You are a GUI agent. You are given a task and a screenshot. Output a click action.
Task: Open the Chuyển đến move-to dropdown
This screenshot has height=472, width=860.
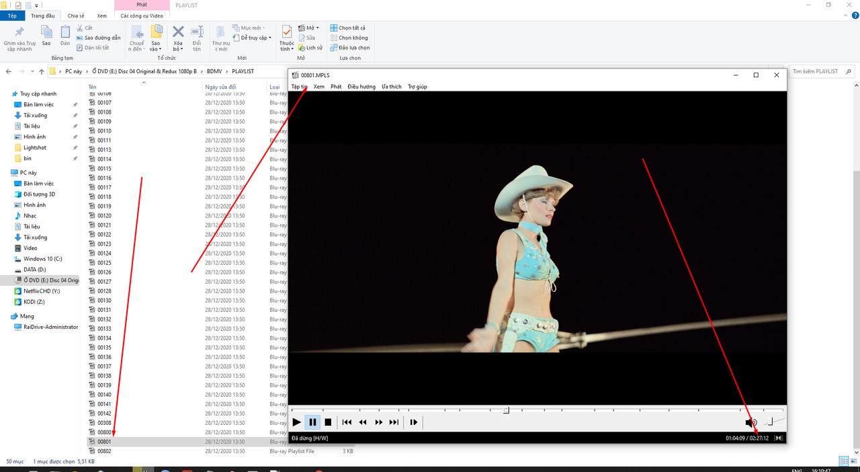pos(137,39)
